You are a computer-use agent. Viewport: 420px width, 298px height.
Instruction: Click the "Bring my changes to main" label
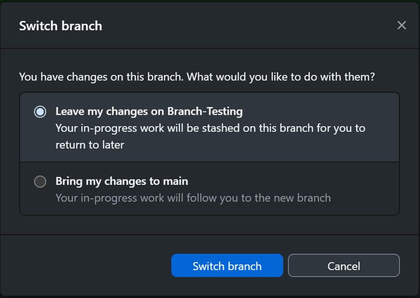coord(121,181)
